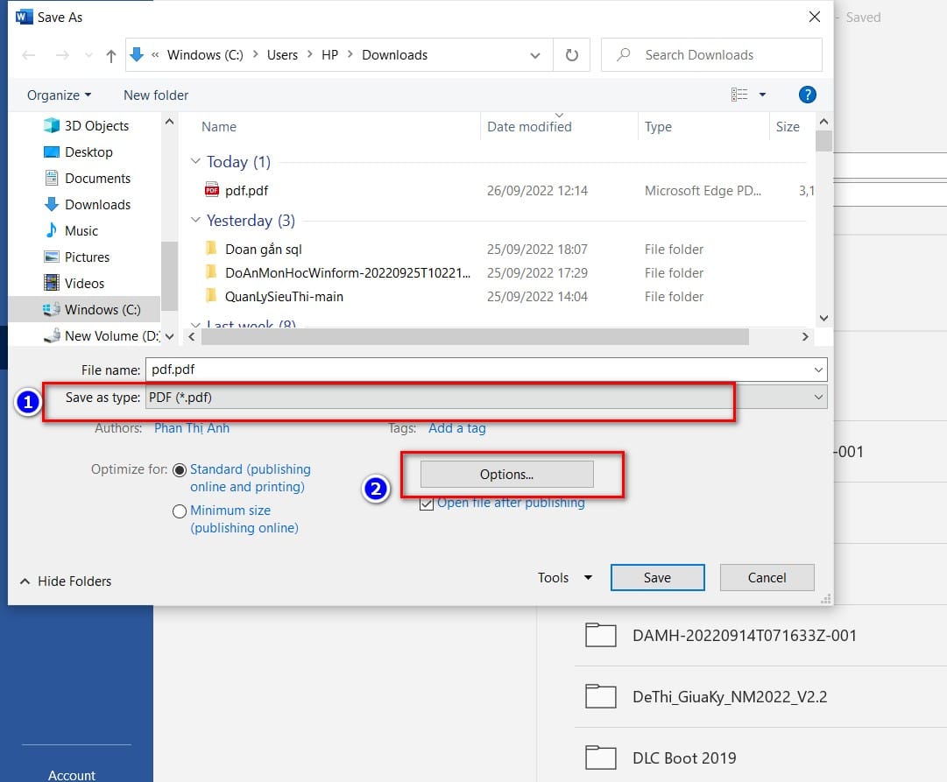Sort by Type column header

tap(658, 127)
